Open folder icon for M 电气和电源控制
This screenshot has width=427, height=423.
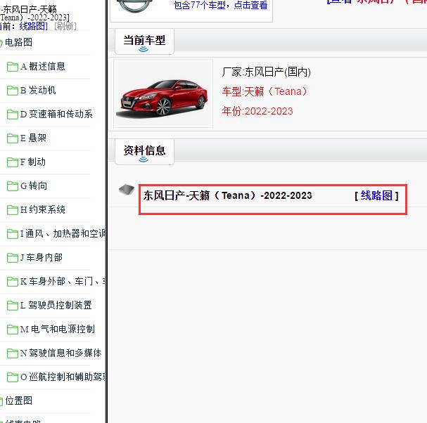tap(12, 330)
